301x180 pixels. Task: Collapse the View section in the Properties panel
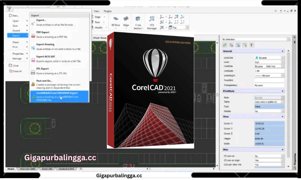click(x=282, y=116)
